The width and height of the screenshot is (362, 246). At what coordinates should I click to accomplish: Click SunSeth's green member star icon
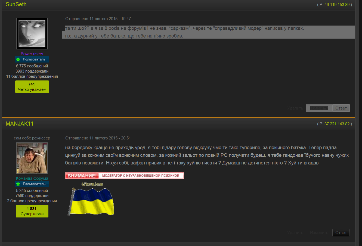coord(18,59)
